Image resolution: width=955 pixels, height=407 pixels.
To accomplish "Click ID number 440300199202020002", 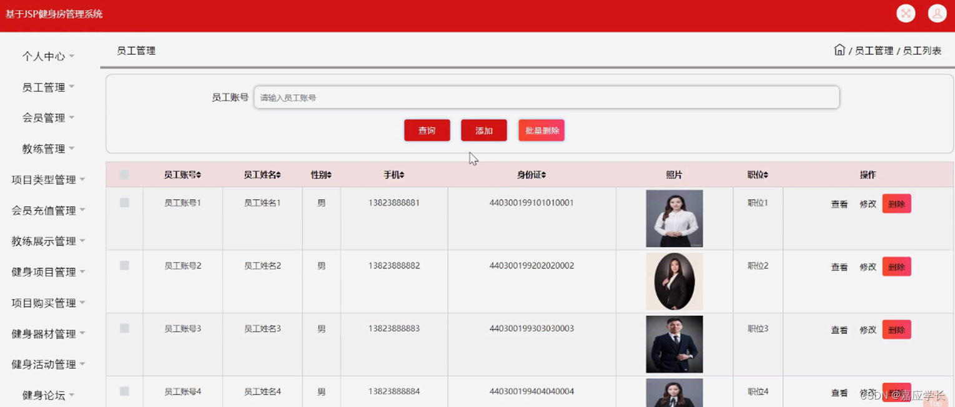I will 532,265.
